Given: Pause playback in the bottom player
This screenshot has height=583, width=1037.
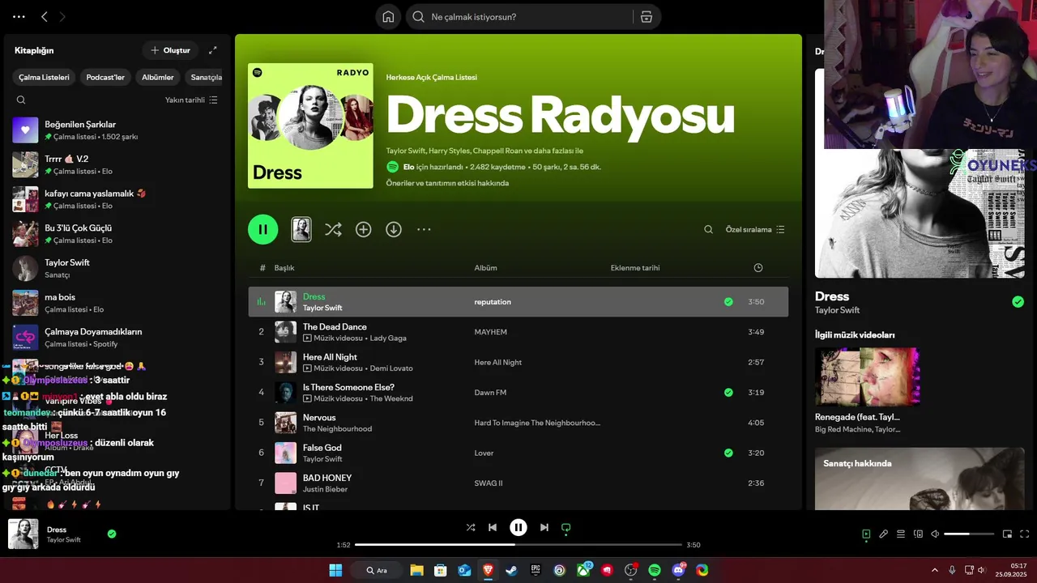Looking at the screenshot, I should coord(518,527).
